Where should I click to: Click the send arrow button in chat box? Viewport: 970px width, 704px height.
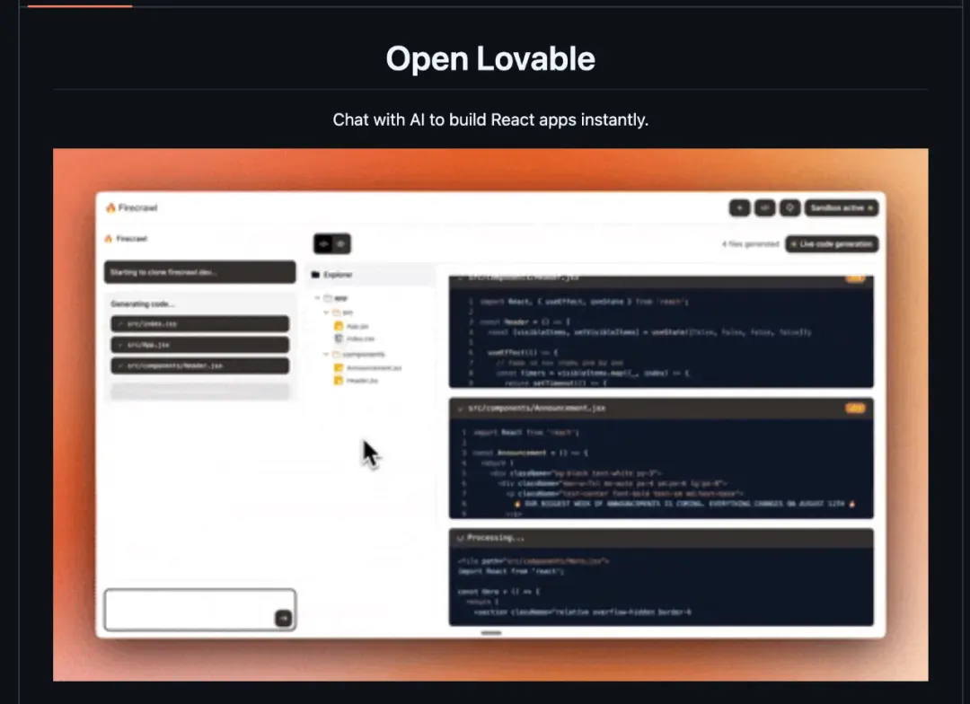pyautogui.click(x=283, y=618)
